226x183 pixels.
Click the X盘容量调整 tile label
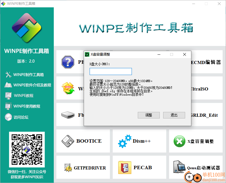(200, 141)
